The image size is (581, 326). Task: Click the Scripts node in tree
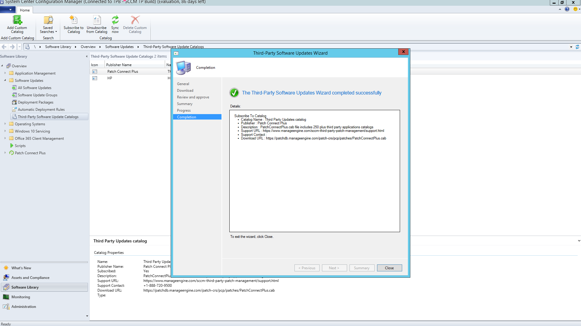click(20, 146)
